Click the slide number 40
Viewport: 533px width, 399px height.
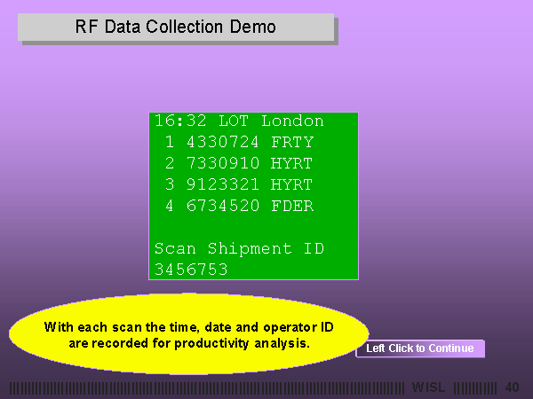513,387
